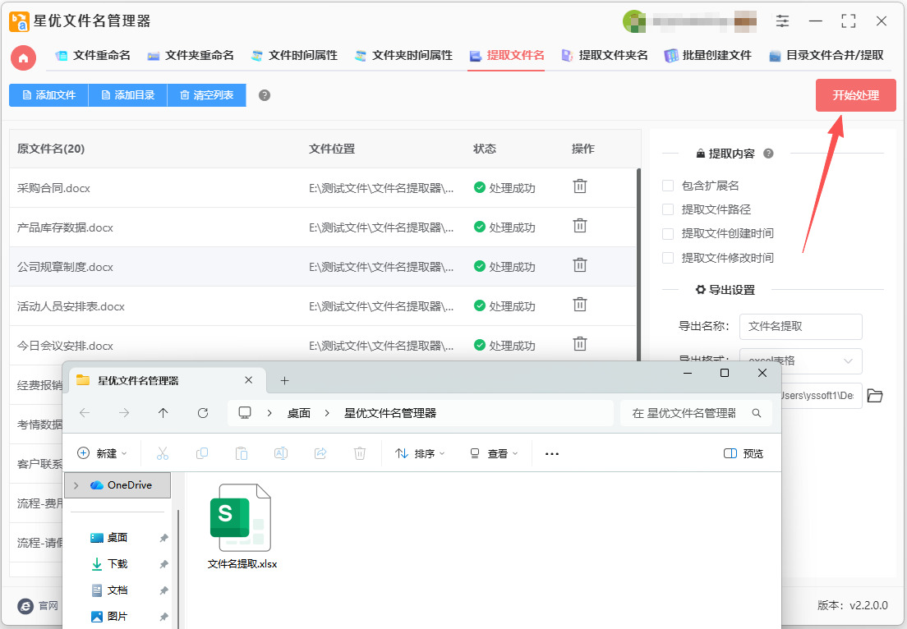Tick the 提取文件创建时间 checkbox

(x=668, y=233)
